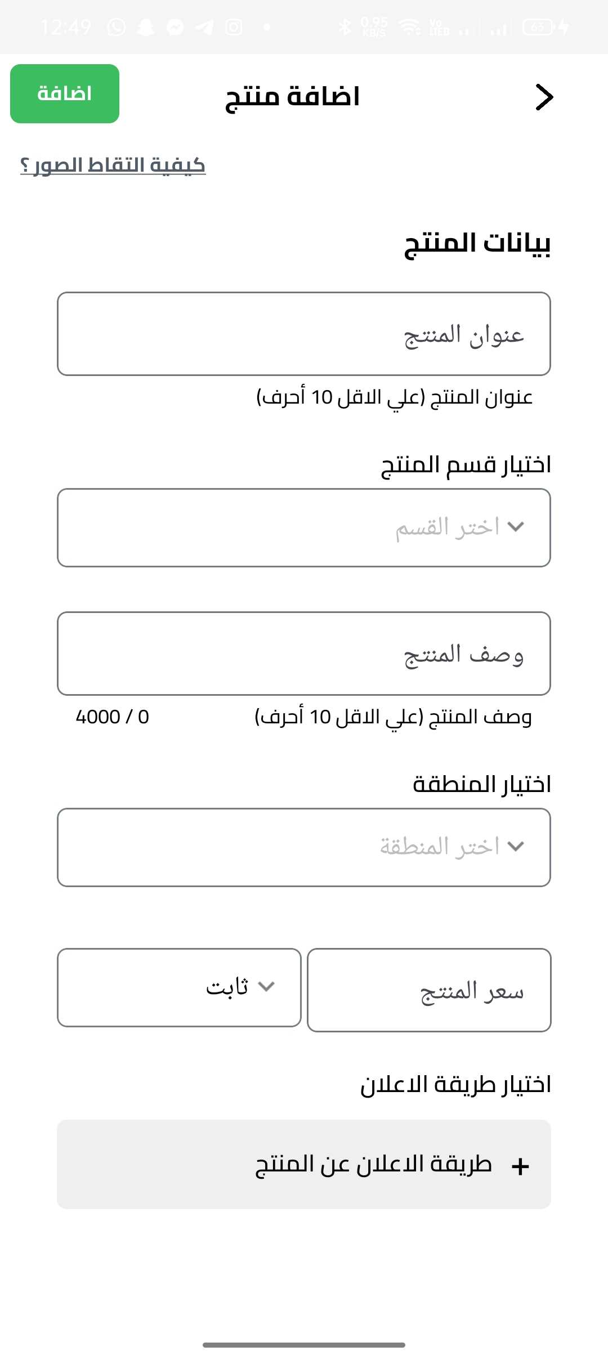Screen dimensions: 608x1351
Task: Tap the Instagram notification icon
Action: [234, 27]
